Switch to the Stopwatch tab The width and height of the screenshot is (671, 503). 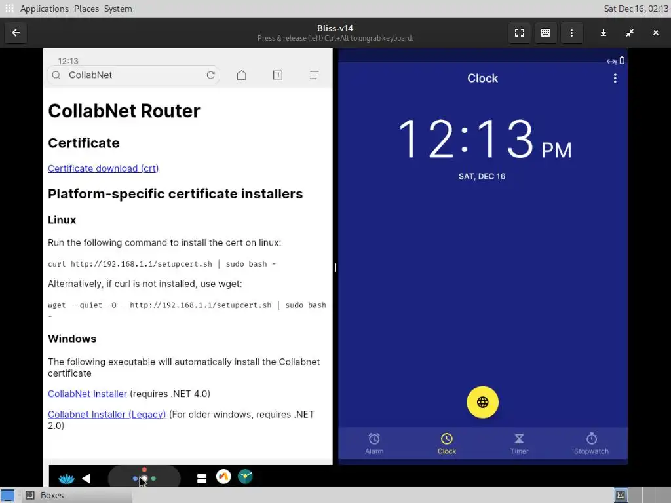(591, 443)
